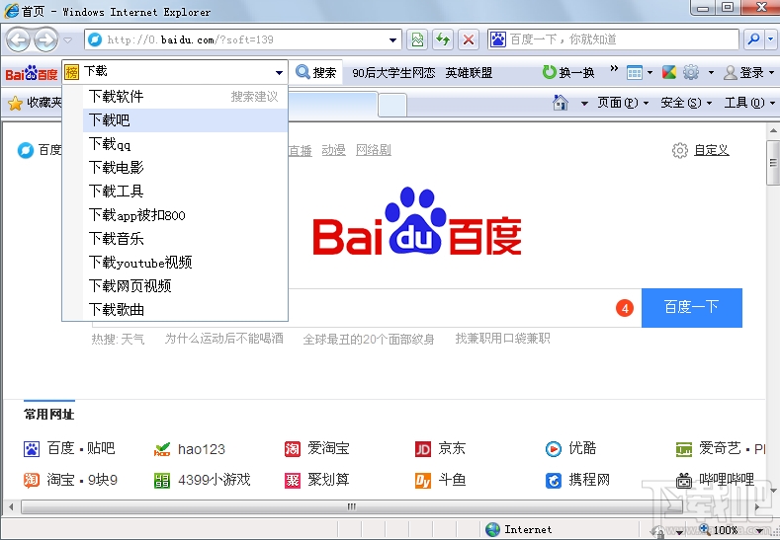Select suggestion 下载吧
Screen dimensions: 780x540
185,120
